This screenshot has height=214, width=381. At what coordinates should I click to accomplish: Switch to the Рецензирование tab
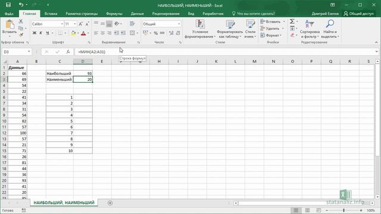pos(165,14)
